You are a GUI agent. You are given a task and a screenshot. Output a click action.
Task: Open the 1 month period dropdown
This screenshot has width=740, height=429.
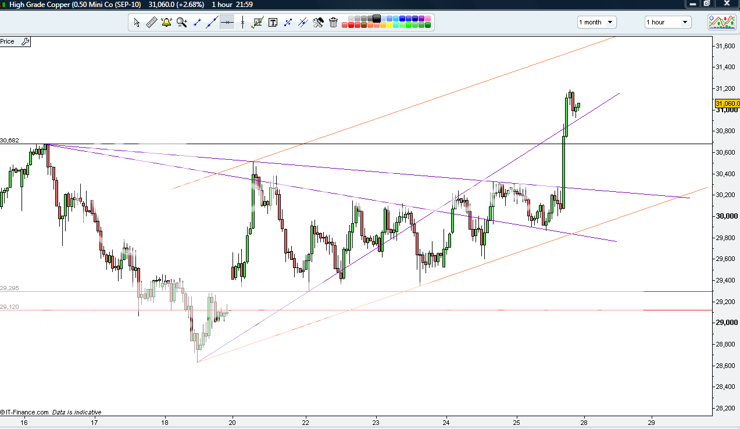(x=597, y=22)
